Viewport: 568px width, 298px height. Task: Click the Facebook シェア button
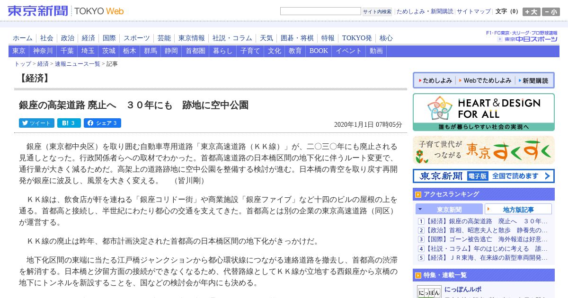pos(102,123)
